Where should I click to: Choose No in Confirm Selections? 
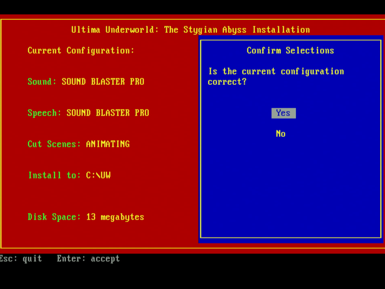tap(281, 134)
